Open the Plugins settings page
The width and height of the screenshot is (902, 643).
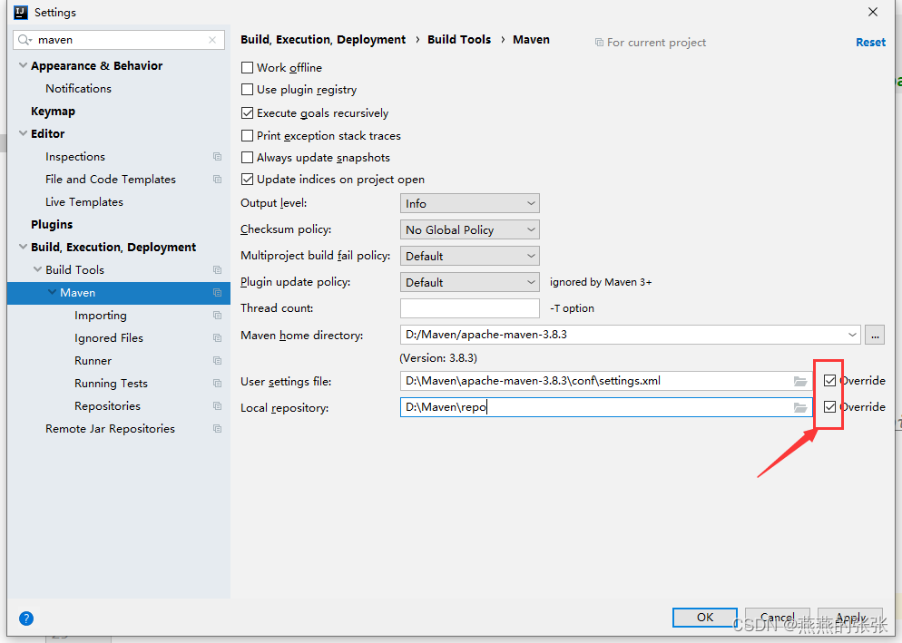click(52, 224)
